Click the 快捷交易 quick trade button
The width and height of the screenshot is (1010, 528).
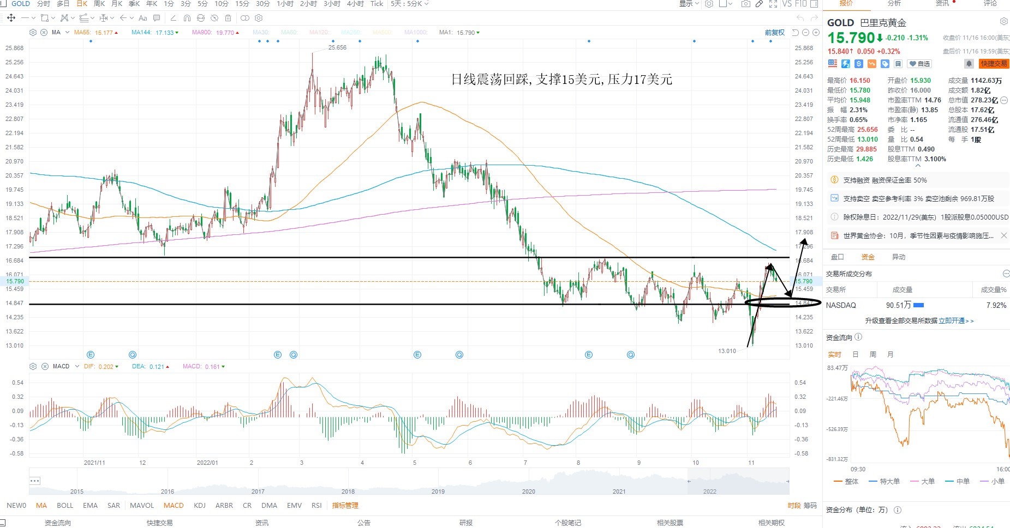coord(994,64)
